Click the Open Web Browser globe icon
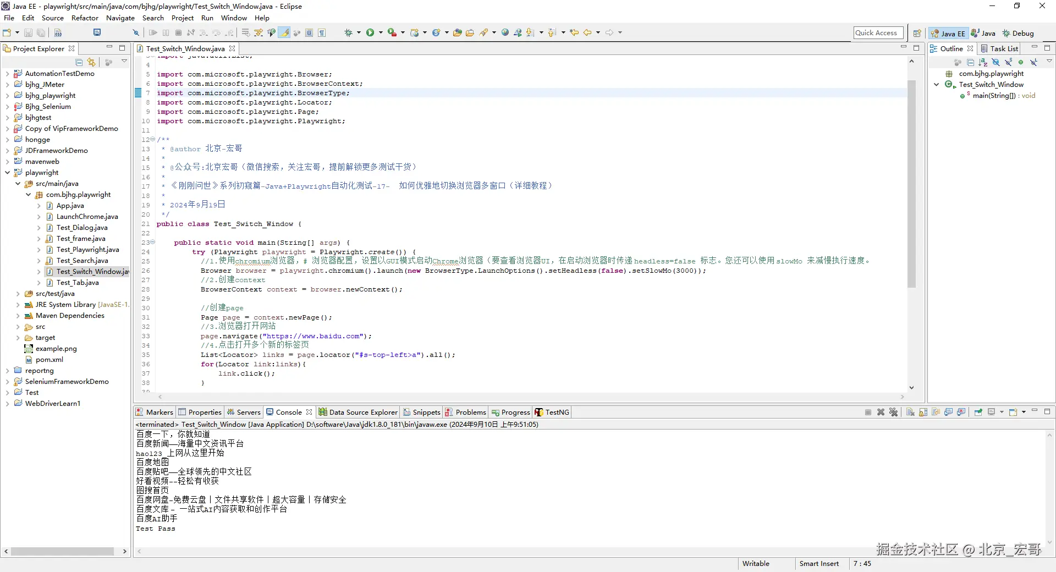This screenshot has width=1056, height=572. [505, 32]
